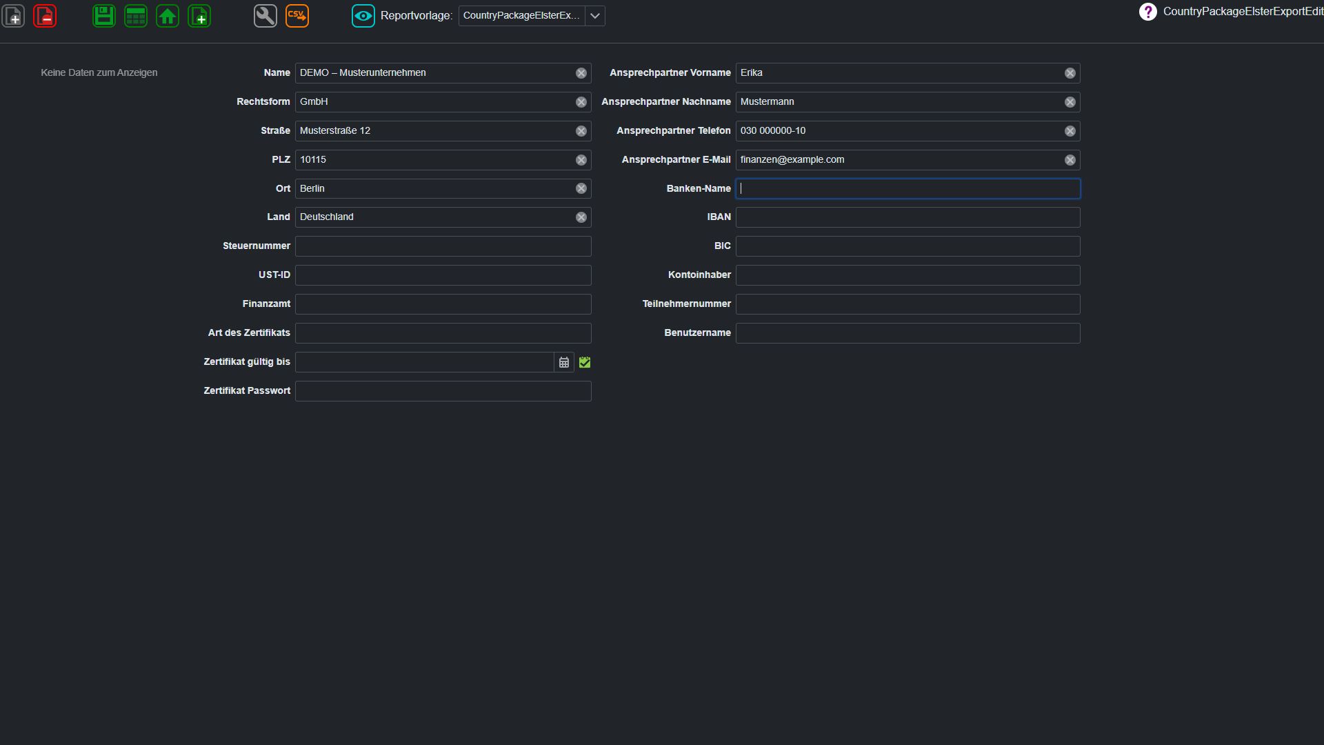Click the Art des Zertifikats field
The height and width of the screenshot is (745, 1324).
click(x=443, y=333)
